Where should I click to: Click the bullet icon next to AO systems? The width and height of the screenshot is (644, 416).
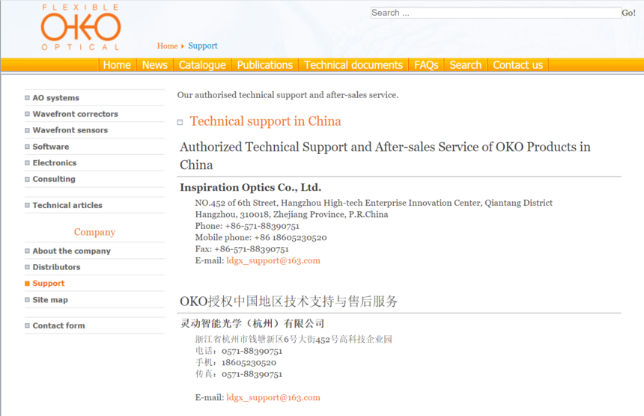(27, 98)
